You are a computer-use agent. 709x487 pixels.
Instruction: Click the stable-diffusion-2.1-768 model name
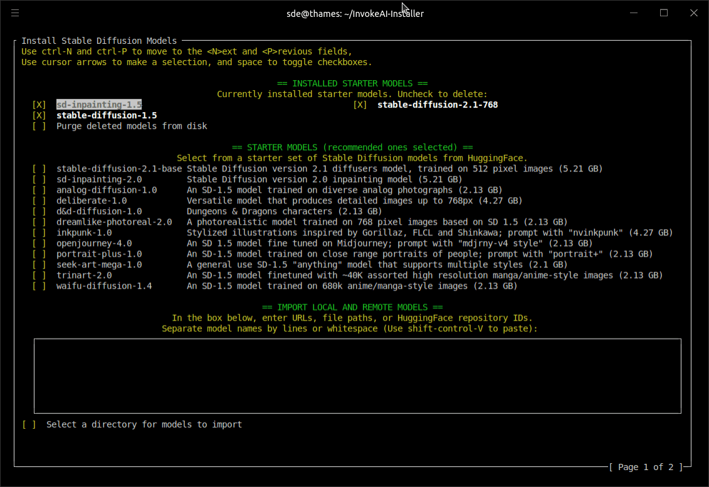tap(438, 105)
